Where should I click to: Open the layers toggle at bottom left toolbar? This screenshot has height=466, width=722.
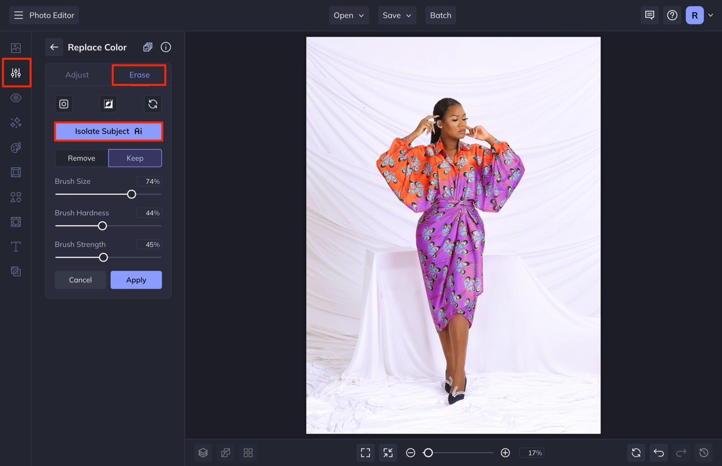pos(203,452)
